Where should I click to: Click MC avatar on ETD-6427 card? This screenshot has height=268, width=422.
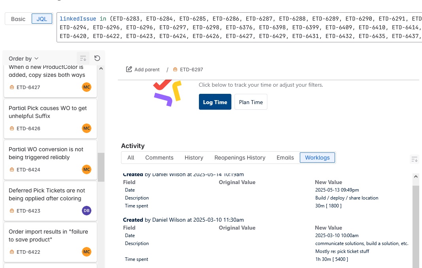pos(87,87)
